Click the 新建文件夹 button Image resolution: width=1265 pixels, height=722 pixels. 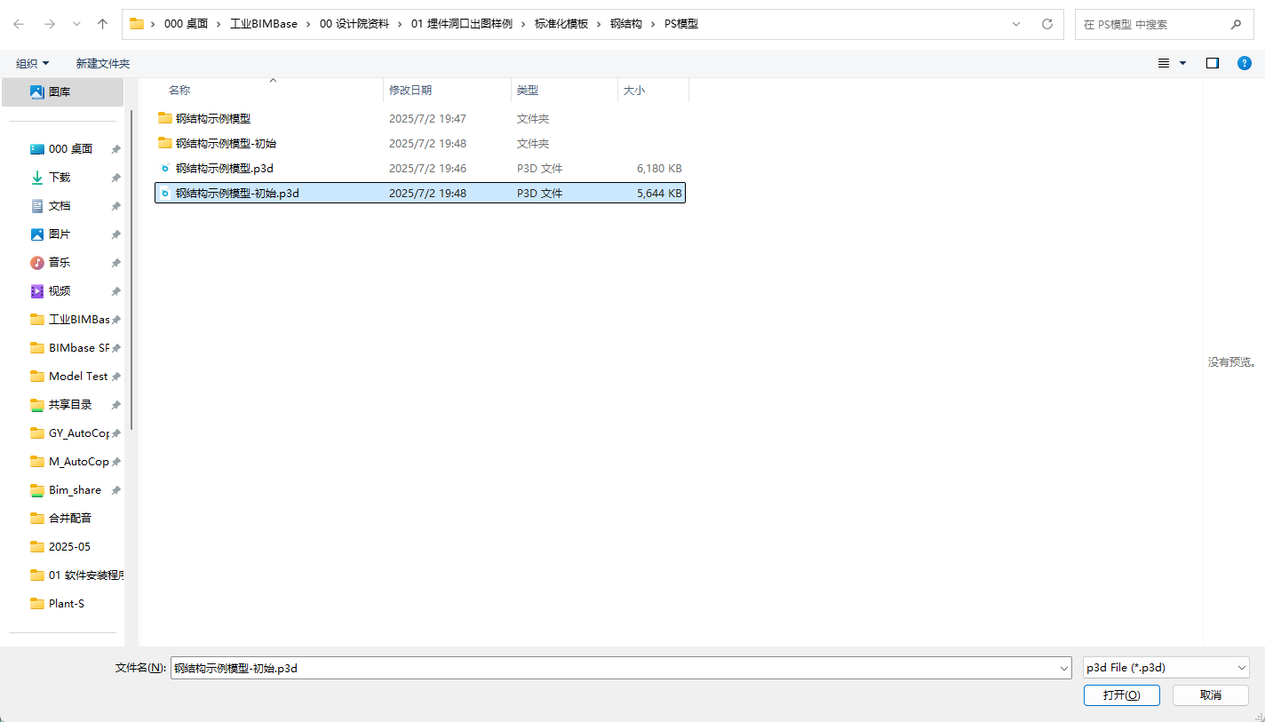103,63
